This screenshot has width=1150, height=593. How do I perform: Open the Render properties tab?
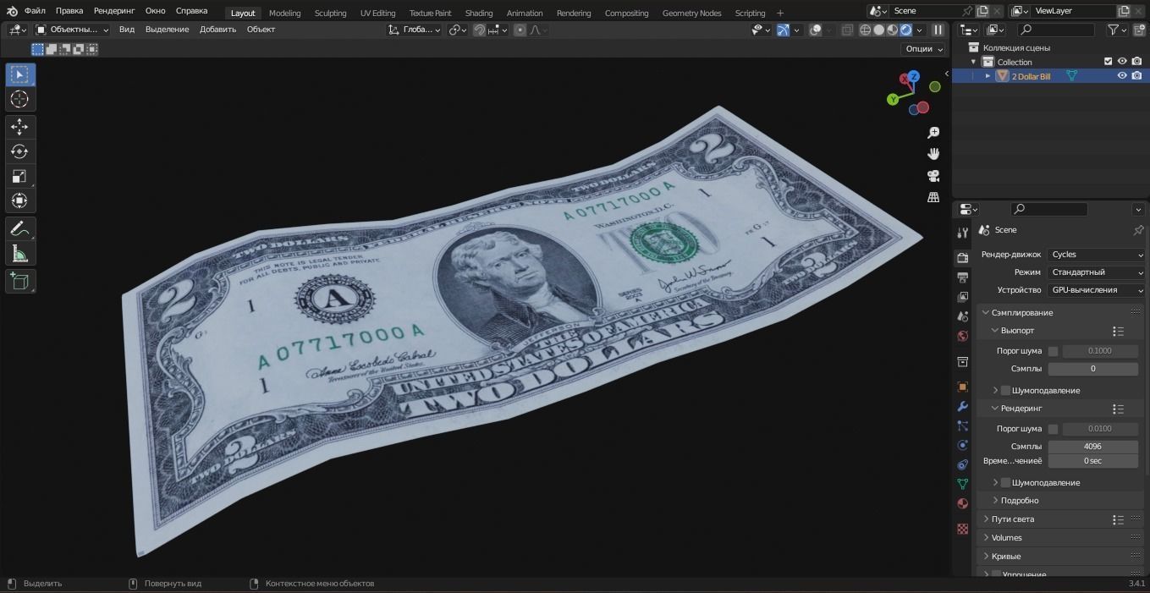pos(962,258)
